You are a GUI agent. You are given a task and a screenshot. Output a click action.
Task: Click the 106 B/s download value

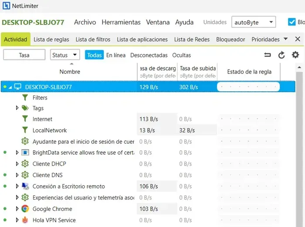point(149,186)
